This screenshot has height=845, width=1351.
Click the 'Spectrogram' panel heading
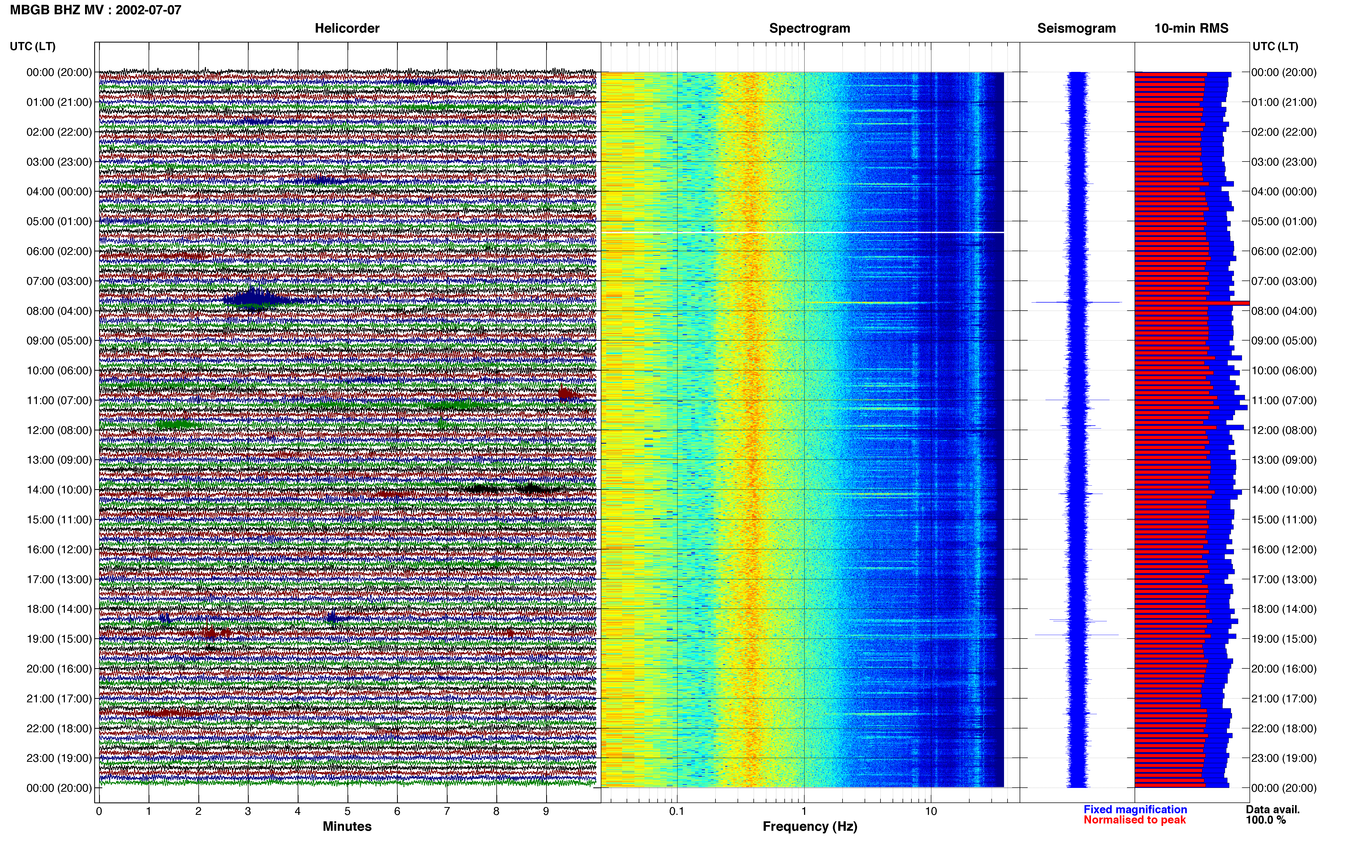(810, 29)
